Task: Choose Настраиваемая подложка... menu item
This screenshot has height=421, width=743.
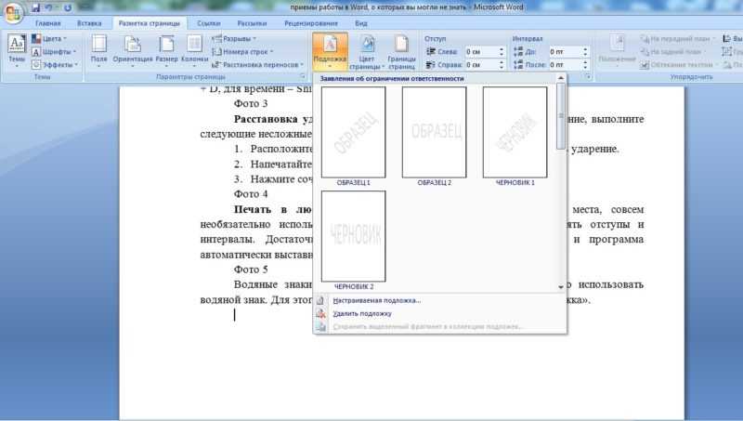Action: point(377,300)
